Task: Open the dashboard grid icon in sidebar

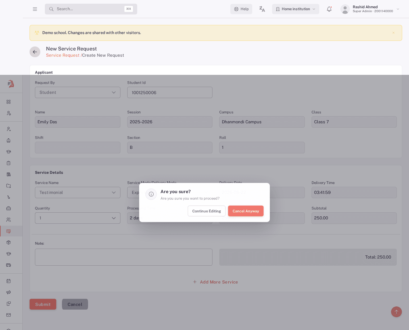Action: (x=9, y=102)
